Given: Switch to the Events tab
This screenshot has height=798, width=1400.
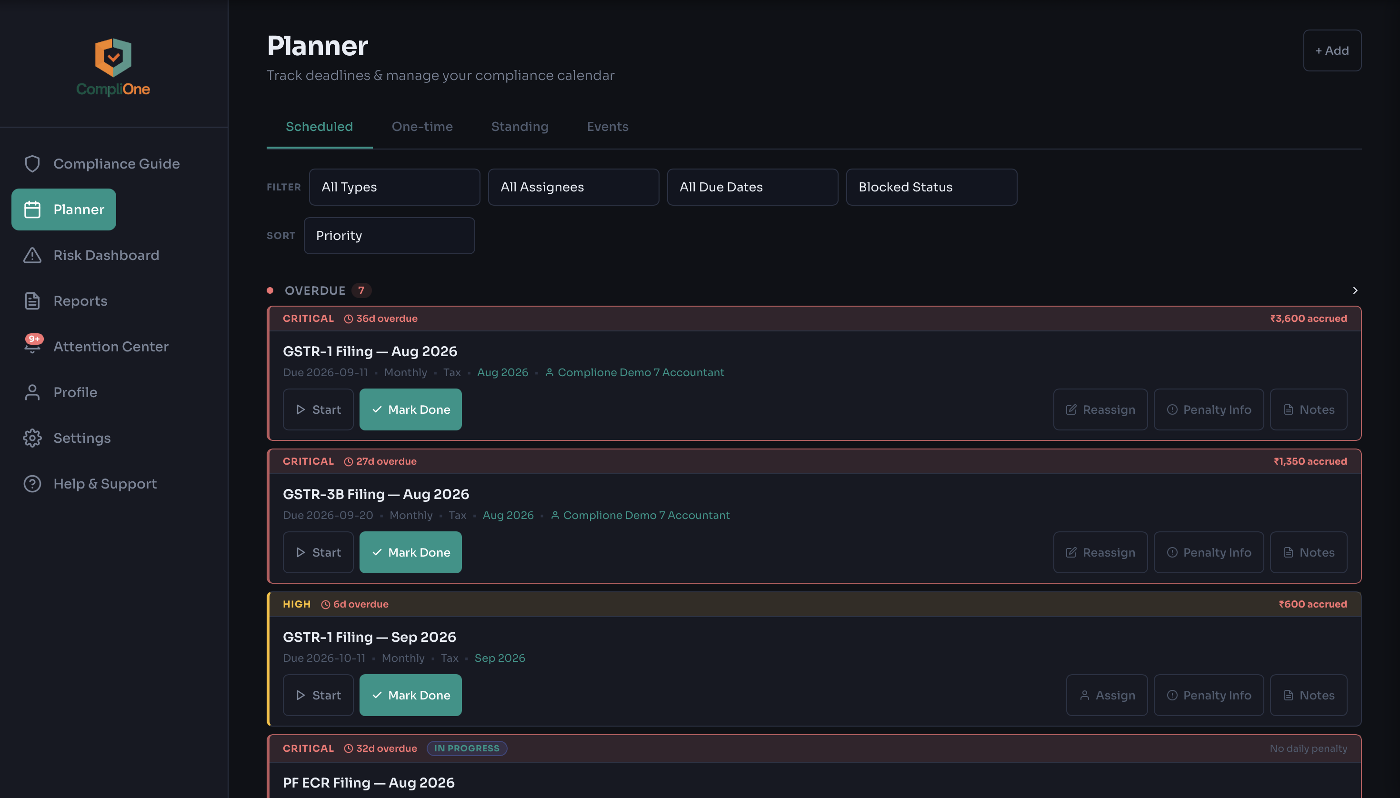Looking at the screenshot, I should click(607, 127).
